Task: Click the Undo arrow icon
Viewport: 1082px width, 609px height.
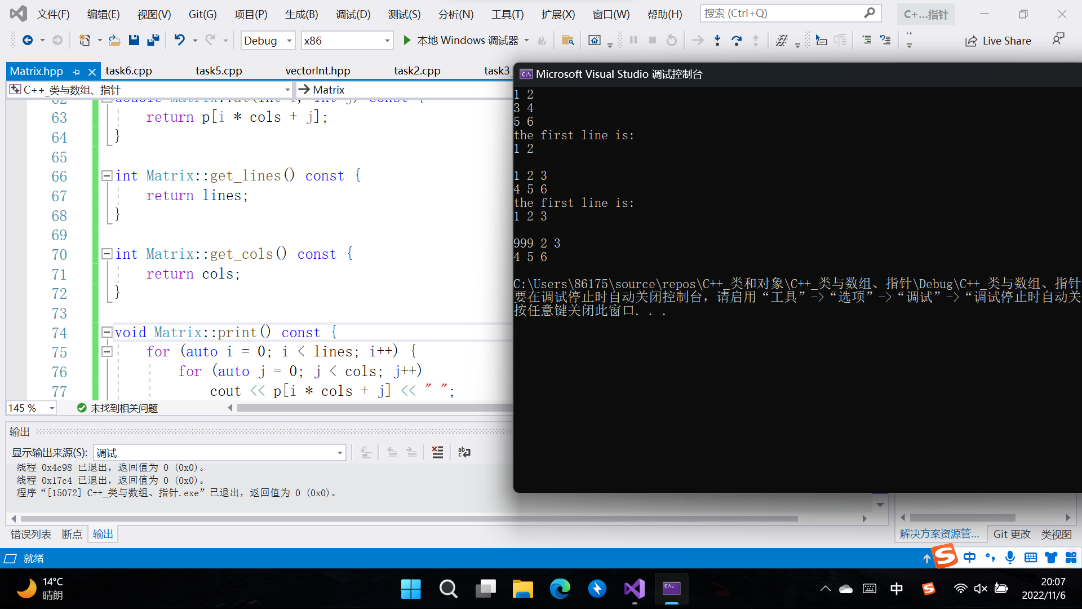Action: click(179, 40)
